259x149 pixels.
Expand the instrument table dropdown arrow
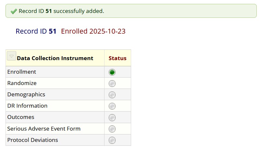point(11,56)
